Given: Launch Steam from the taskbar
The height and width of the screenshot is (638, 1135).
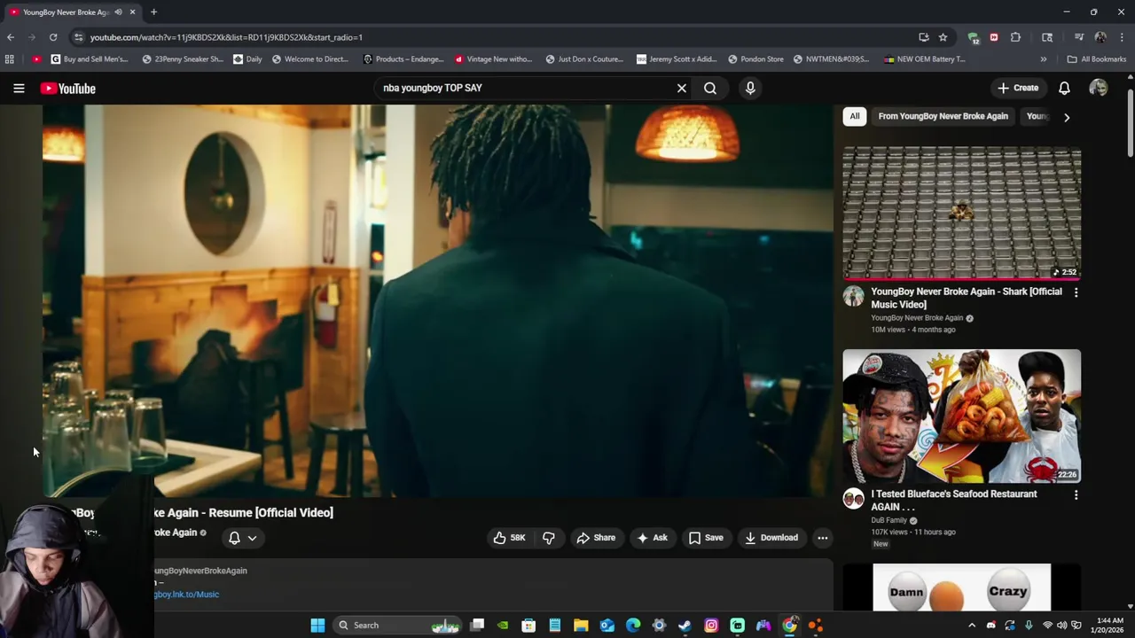Looking at the screenshot, I should [685, 626].
